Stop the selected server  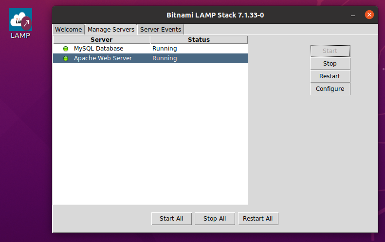(330, 64)
